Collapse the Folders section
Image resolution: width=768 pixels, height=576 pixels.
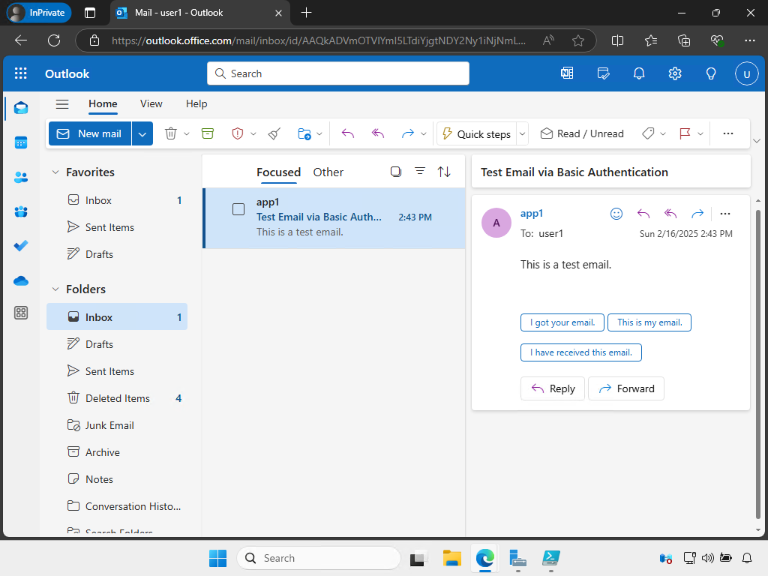point(55,289)
